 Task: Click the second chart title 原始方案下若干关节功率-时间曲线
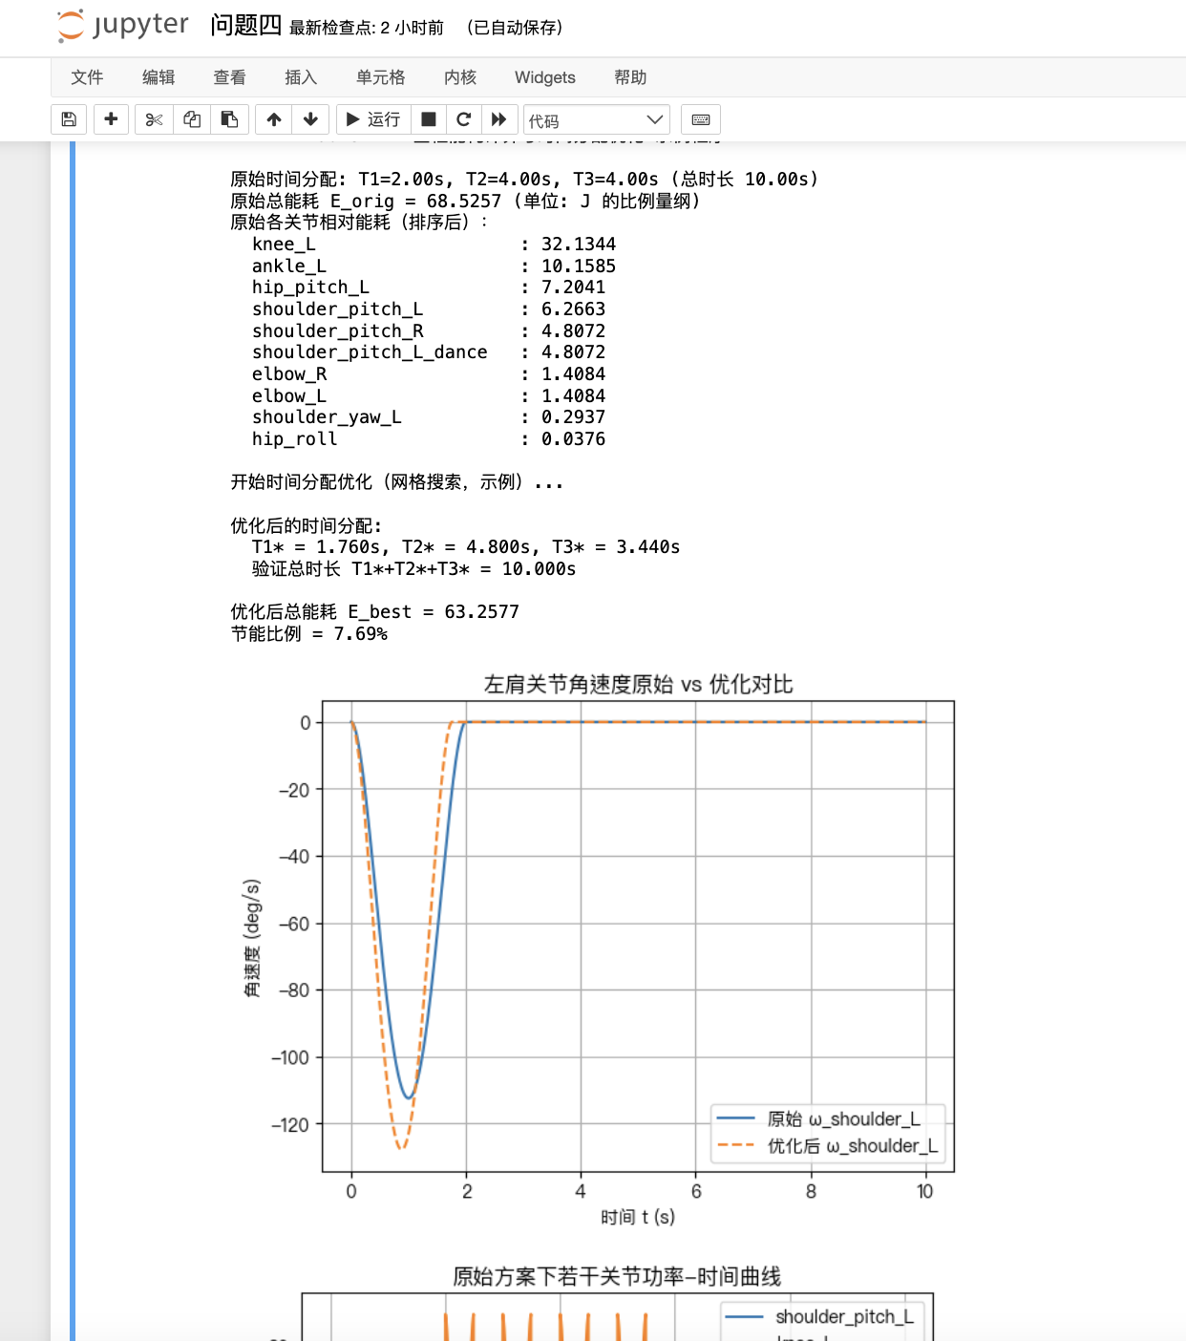[617, 1276]
